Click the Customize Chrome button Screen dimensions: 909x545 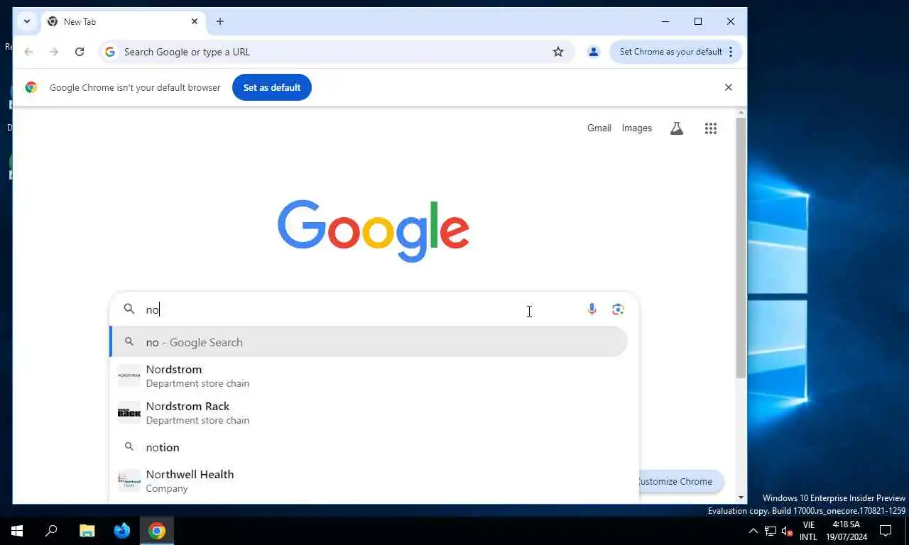(681, 481)
